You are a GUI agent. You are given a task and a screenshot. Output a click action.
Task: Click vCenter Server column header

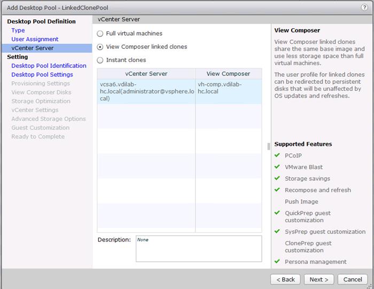(146, 74)
